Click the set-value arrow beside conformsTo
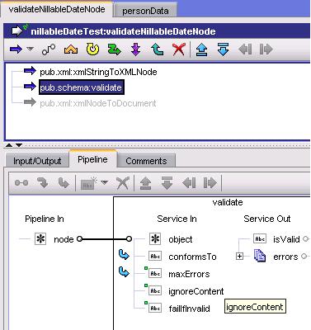Screen dimensions: 311x330 pyautogui.click(x=124, y=255)
